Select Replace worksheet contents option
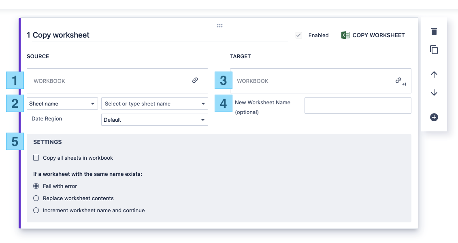 (x=36, y=198)
